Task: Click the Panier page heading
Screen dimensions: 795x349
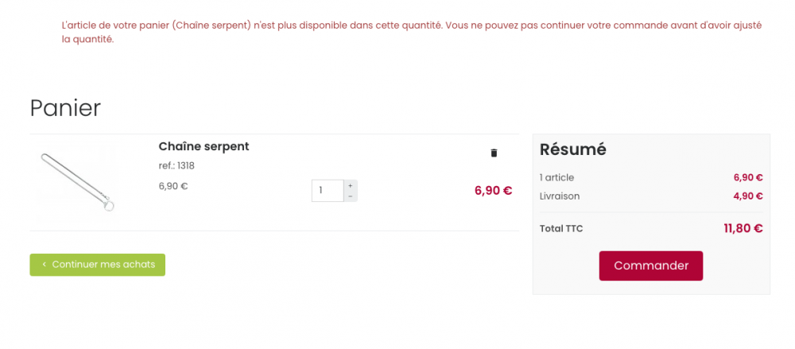Action: [x=65, y=108]
